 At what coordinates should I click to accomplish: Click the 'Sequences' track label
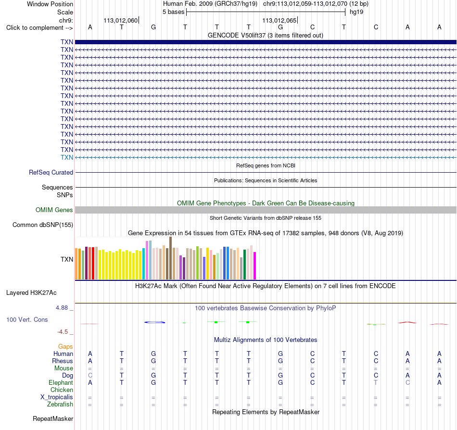point(57,187)
